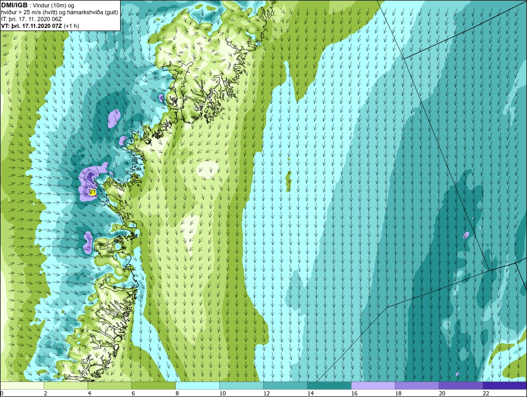Image resolution: width=527 pixels, height=397 pixels.
Task: Pick the 20–22 m/s violet swatch
Action: (x=461, y=385)
